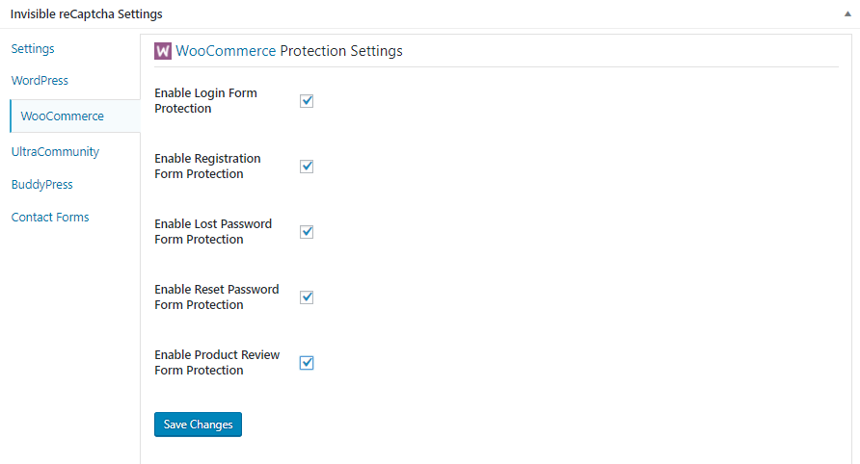Click the Enable Product Review label text
The height and width of the screenshot is (464, 860).
(x=217, y=355)
